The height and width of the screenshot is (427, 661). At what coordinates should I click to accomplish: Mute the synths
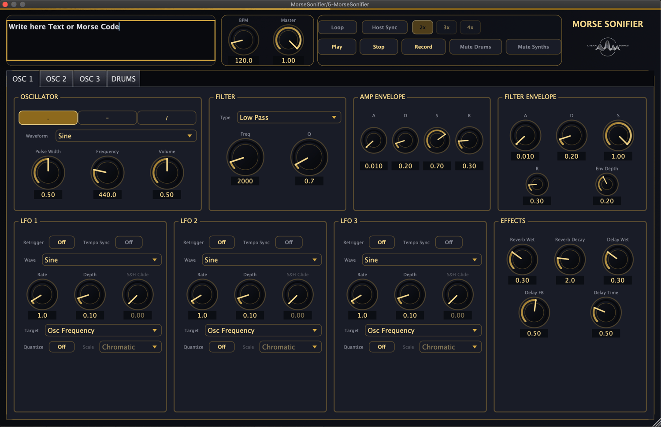533,47
